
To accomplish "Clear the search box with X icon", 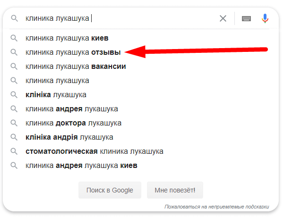I will click(223, 18).
